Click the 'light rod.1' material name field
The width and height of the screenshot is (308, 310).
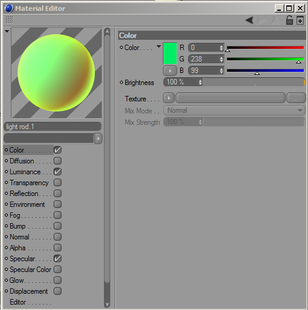coord(52,127)
